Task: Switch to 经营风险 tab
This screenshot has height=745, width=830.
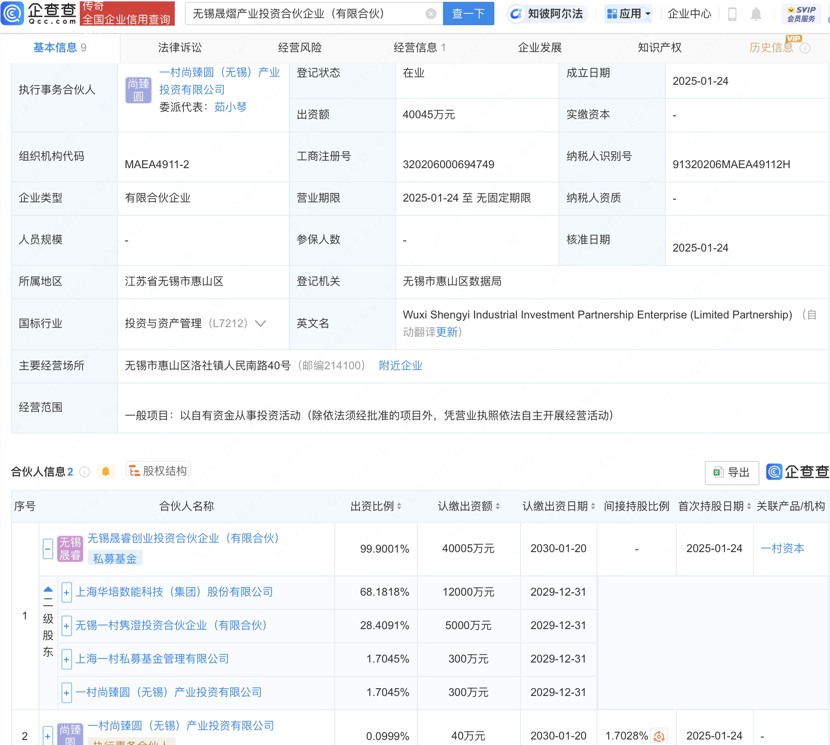Action: [x=300, y=48]
